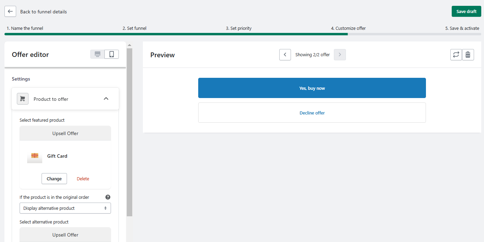Click the swap offer arrows icon

pyautogui.click(x=456, y=55)
